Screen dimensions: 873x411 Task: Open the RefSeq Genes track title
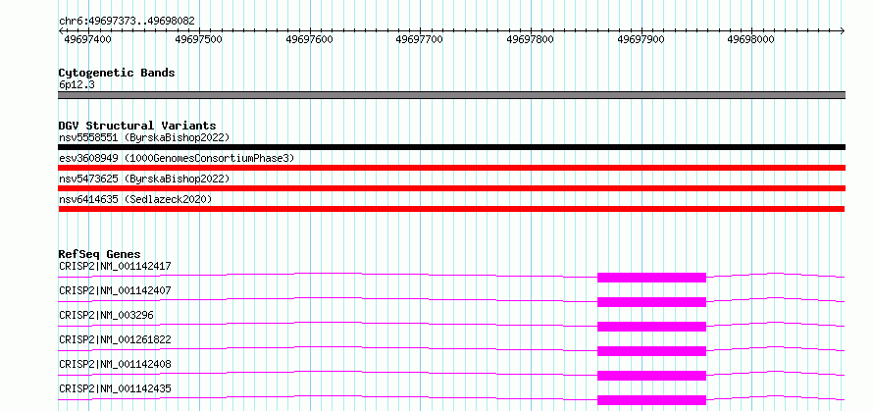click(x=100, y=254)
